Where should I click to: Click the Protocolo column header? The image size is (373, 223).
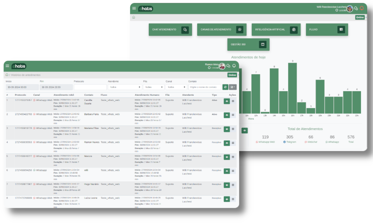[x=20, y=95]
